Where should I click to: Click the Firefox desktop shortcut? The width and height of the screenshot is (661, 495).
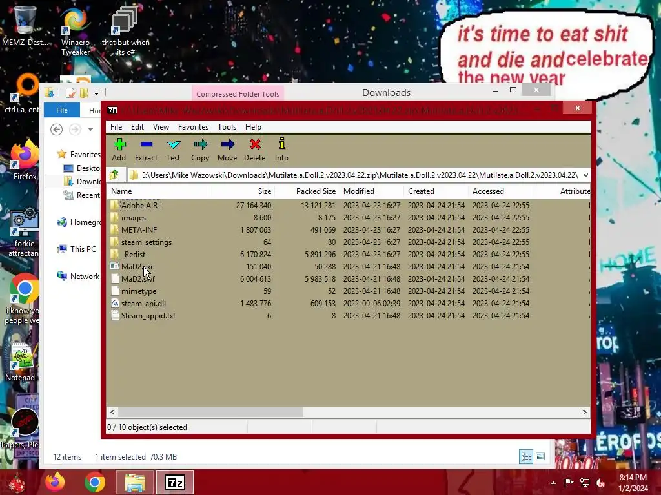pos(25,160)
